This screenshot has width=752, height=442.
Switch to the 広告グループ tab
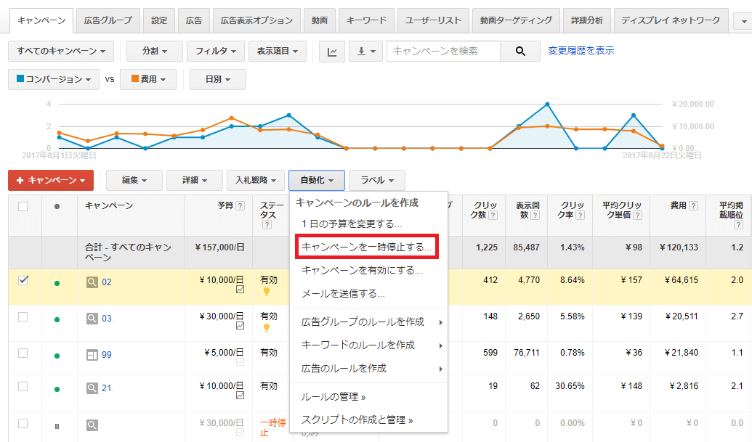pyautogui.click(x=108, y=20)
